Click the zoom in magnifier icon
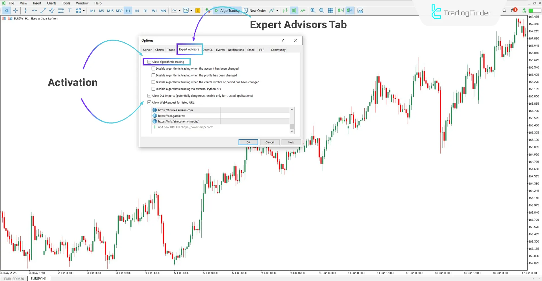542x281 pixels. (313, 11)
